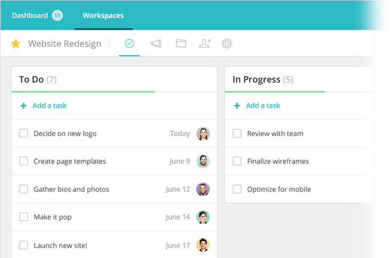The image size is (390, 258).
Task: Open the Gather bios and photos task
Action: [x=71, y=189]
